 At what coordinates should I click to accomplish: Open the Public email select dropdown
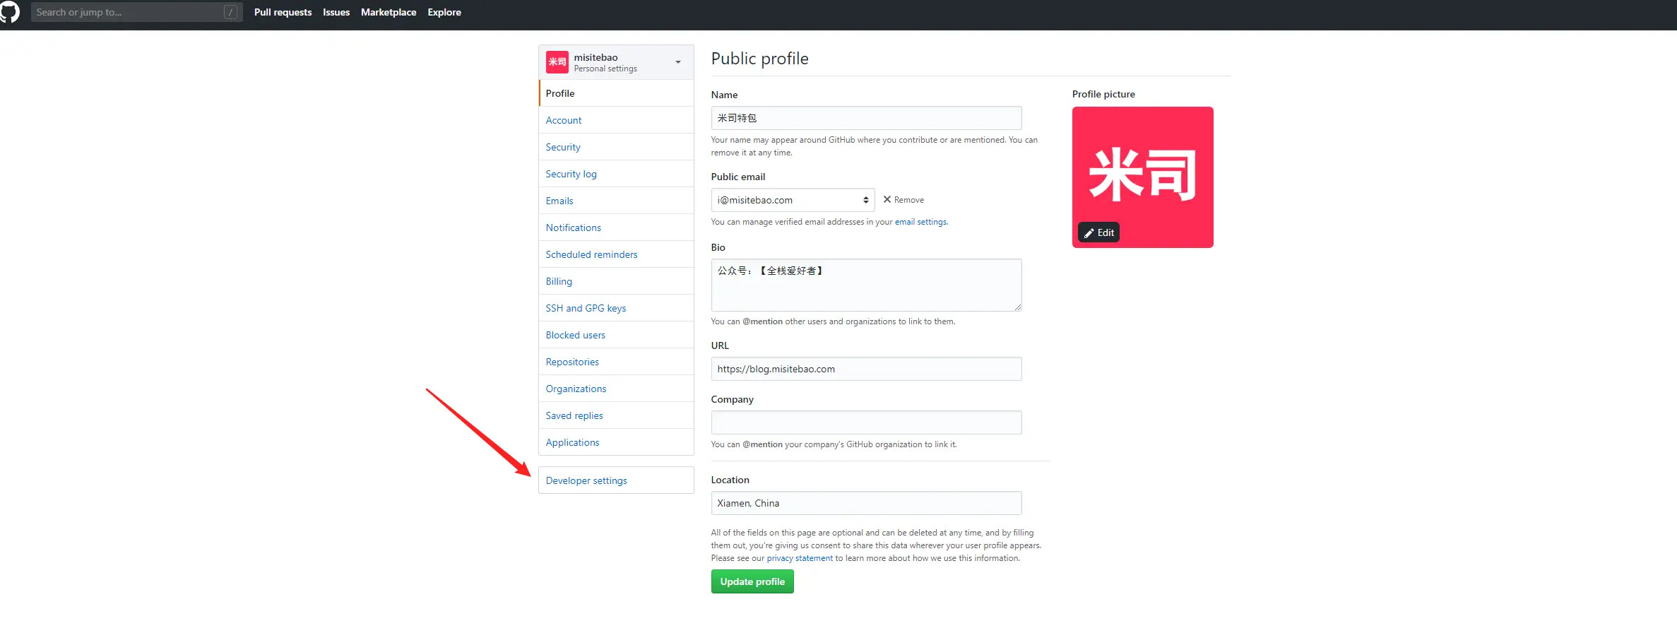point(793,200)
